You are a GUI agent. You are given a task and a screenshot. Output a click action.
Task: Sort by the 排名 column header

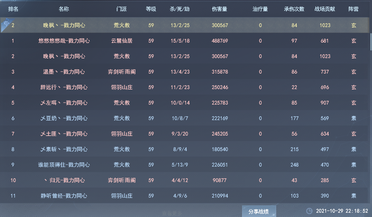[x=13, y=9]
